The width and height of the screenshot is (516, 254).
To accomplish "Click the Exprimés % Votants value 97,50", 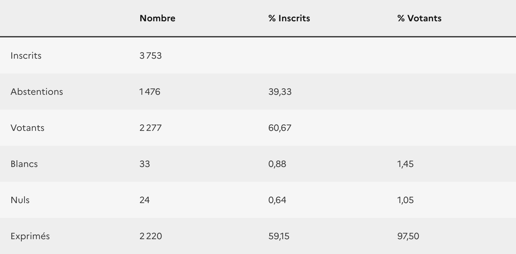I will [x=408, y=236].
